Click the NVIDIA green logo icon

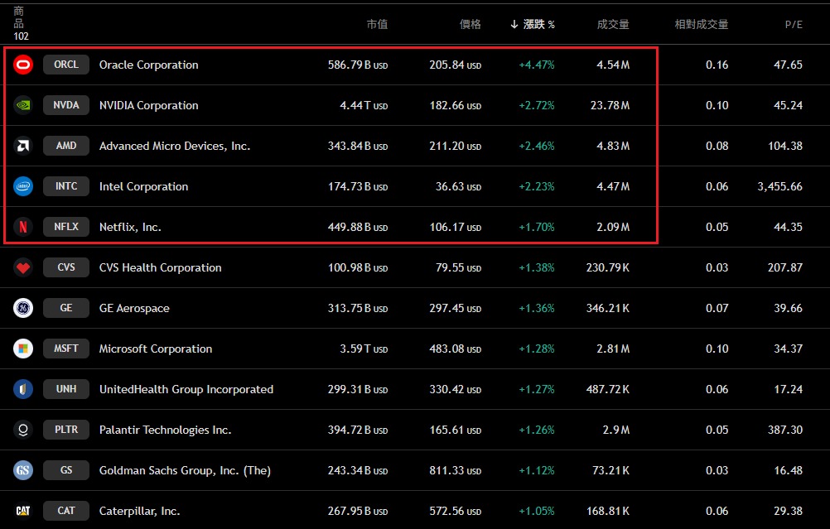click(x=23, y=105)
